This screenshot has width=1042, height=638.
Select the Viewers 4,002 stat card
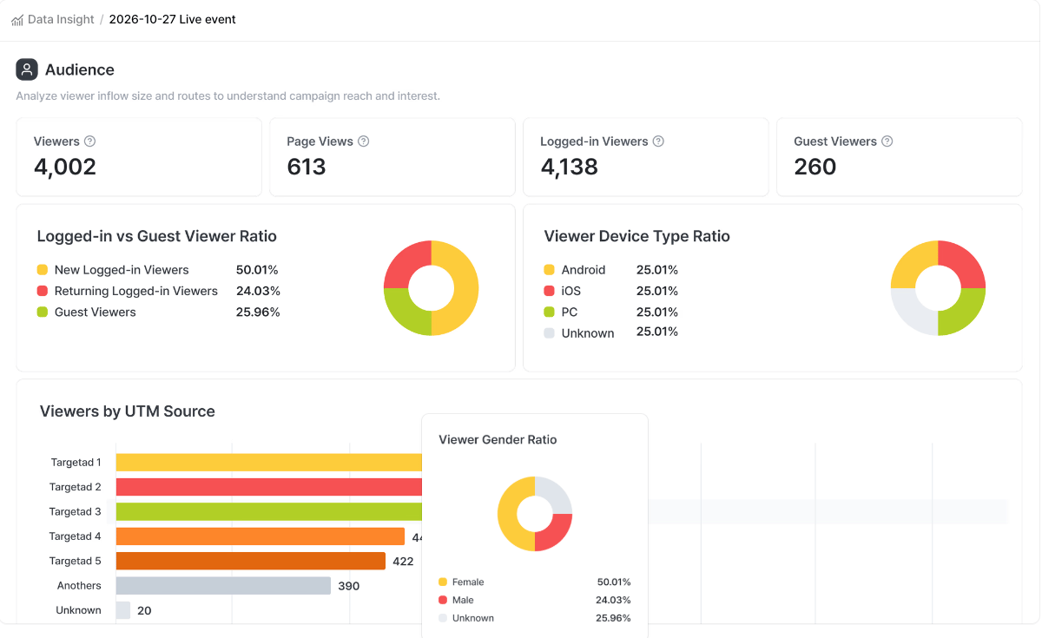tap(139, 157)
